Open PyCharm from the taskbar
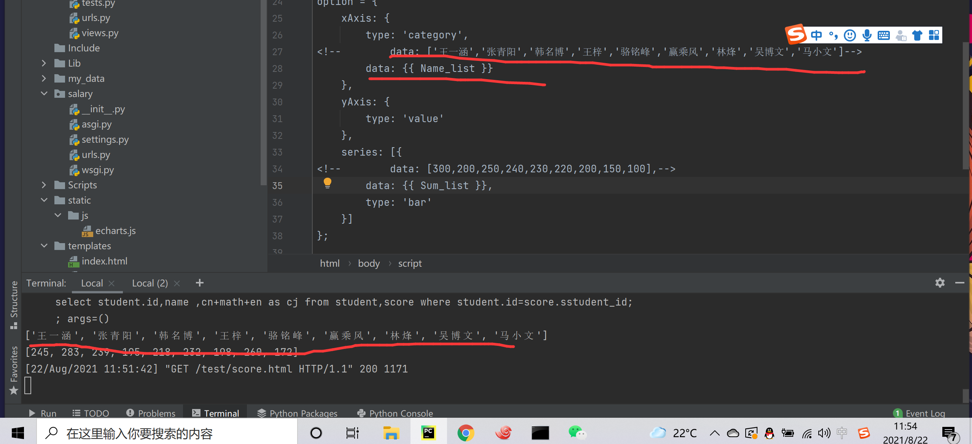 (x=428, y=433)
